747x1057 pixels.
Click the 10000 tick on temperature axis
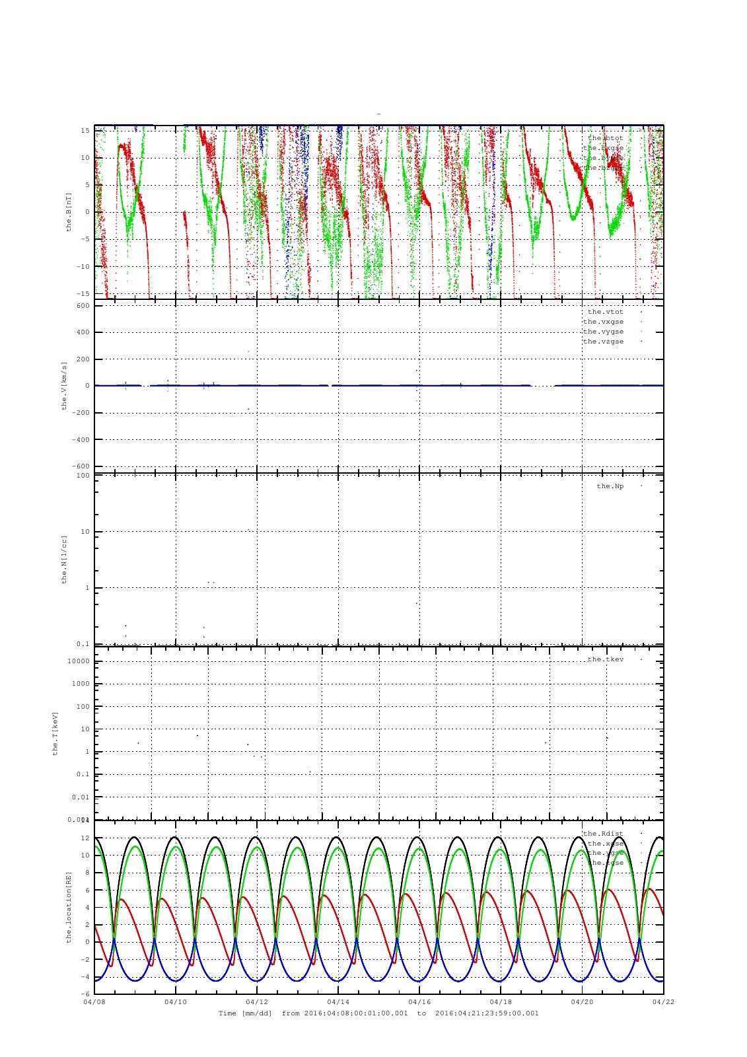coord(79,662)
